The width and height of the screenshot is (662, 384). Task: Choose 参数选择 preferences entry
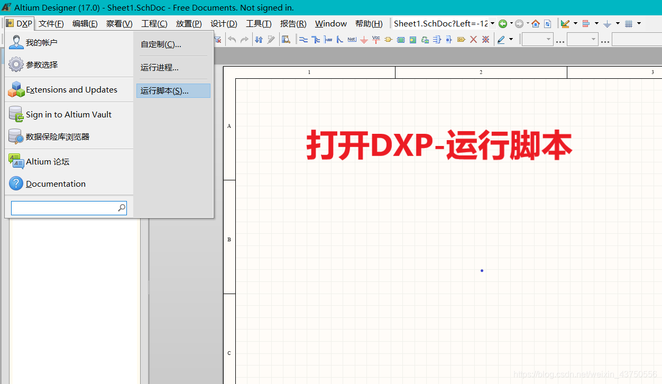coord(69,65)
